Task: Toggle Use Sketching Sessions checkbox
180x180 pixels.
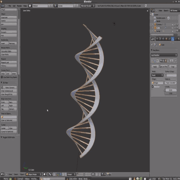Action: [x=2, y=77]
